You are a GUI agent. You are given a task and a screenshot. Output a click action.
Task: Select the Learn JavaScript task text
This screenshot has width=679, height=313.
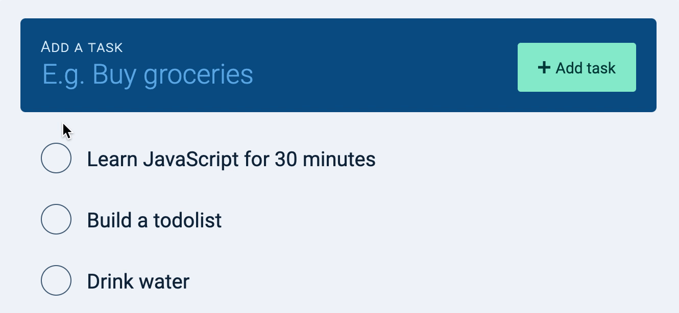pyautogui.click(x=231, y=159)
